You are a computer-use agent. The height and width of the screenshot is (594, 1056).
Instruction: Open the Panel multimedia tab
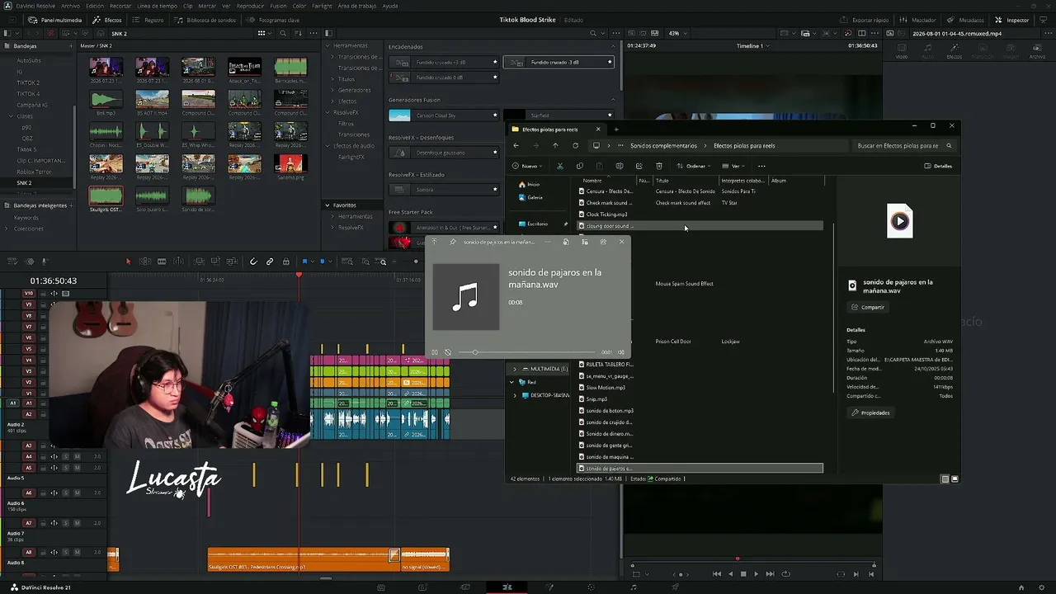click(55, 20)
